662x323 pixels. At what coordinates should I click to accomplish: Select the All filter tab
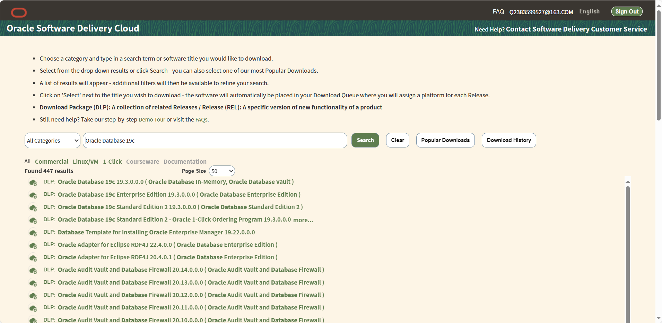[27, 161]
